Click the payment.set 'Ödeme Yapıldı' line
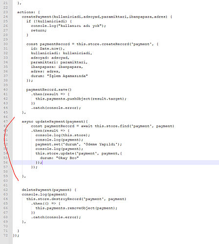Screen dimensions: 219x244 click(x=79, y=144)
